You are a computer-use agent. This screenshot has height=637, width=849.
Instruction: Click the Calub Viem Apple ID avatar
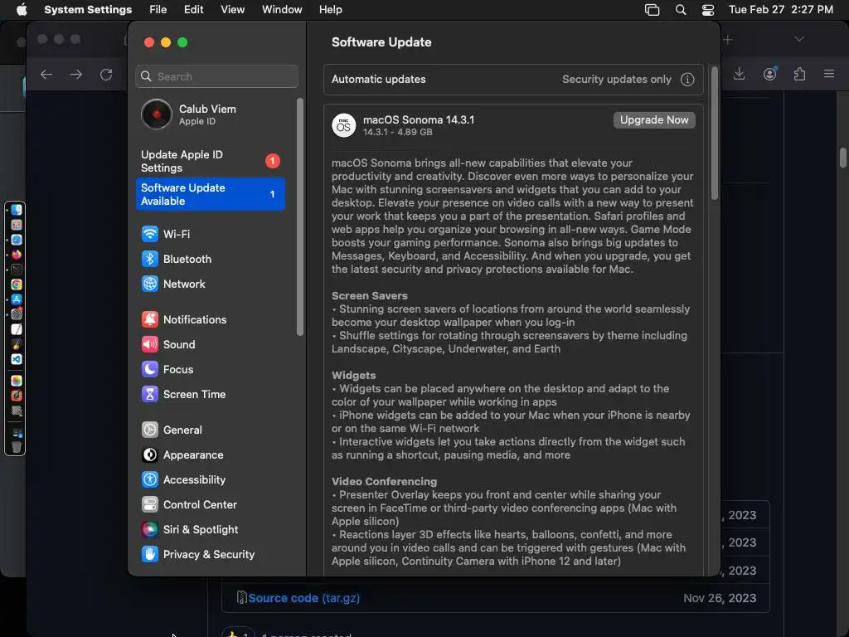[x=157, y=114]
